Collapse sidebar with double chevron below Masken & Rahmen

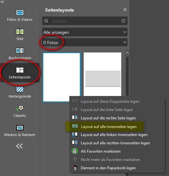click(20, 146)
